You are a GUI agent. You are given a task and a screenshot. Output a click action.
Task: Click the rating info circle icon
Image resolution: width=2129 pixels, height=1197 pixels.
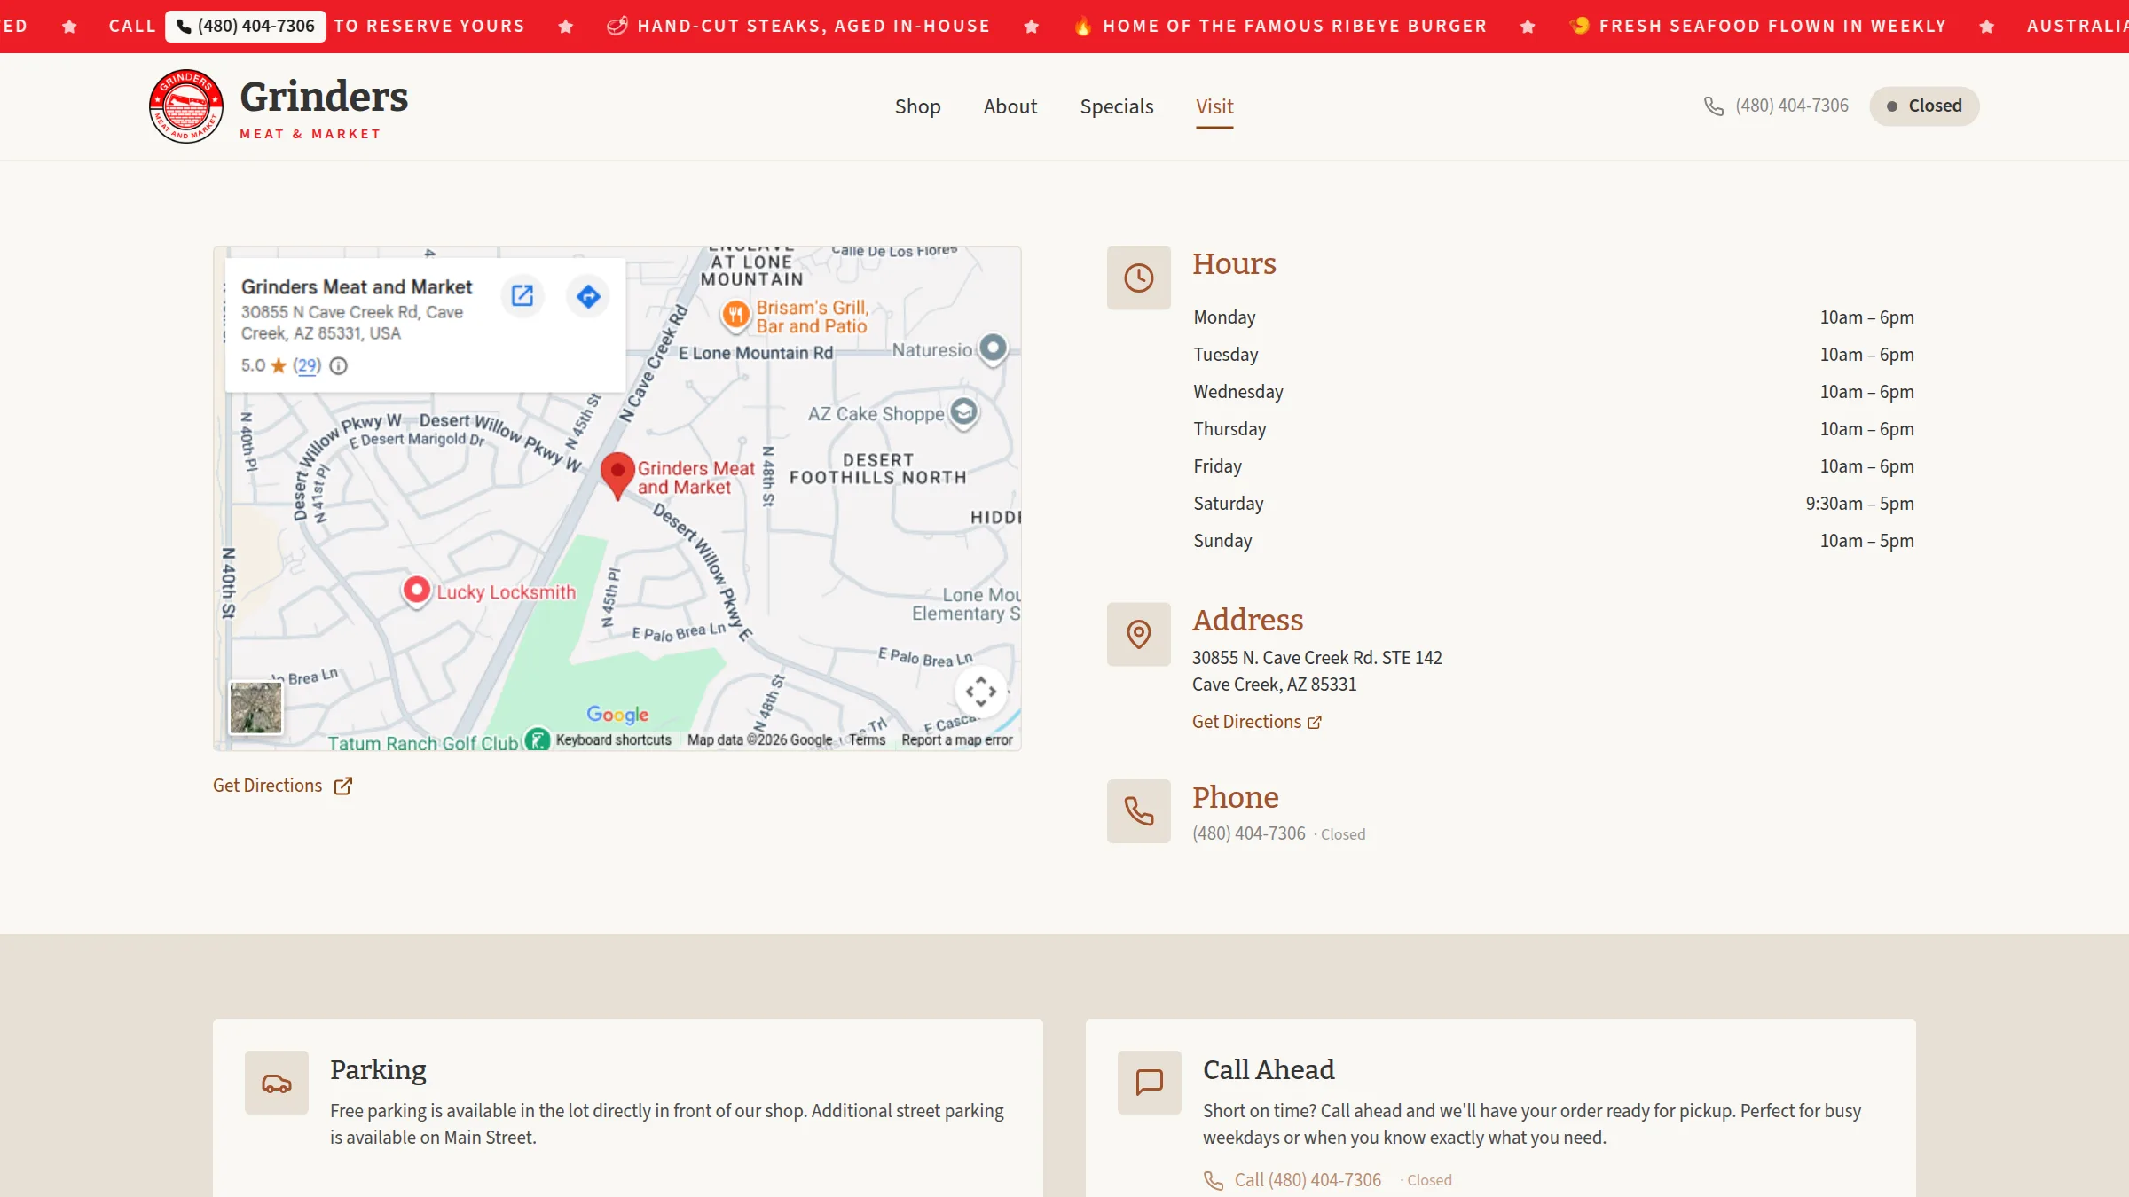(x=339, y=365)
